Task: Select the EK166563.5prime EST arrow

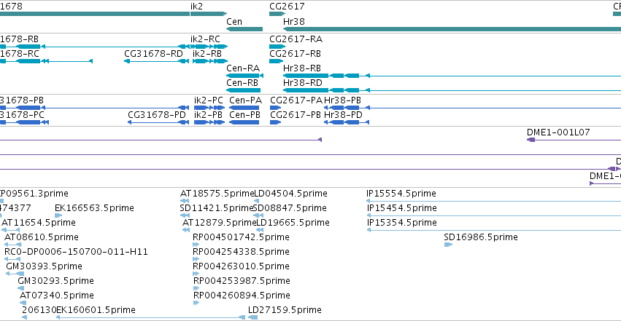Action: (58, 215)
